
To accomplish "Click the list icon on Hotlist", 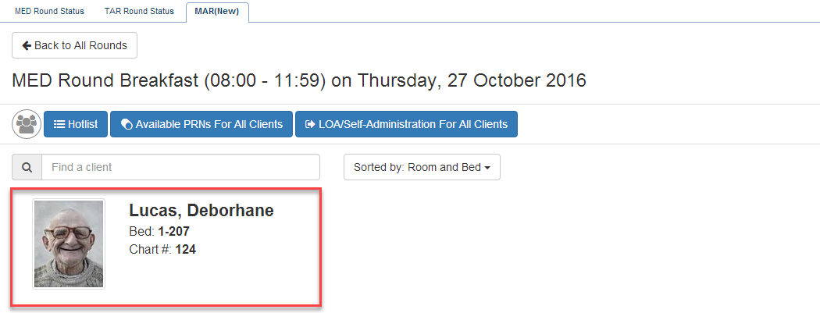I will point(59,124).
